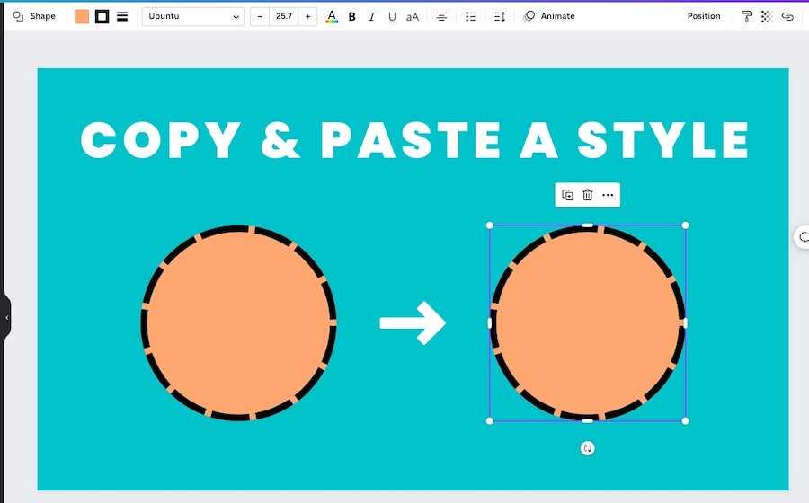The image size is (809, 503).
Task: Change the text alignment
Action: coord(441,16)
